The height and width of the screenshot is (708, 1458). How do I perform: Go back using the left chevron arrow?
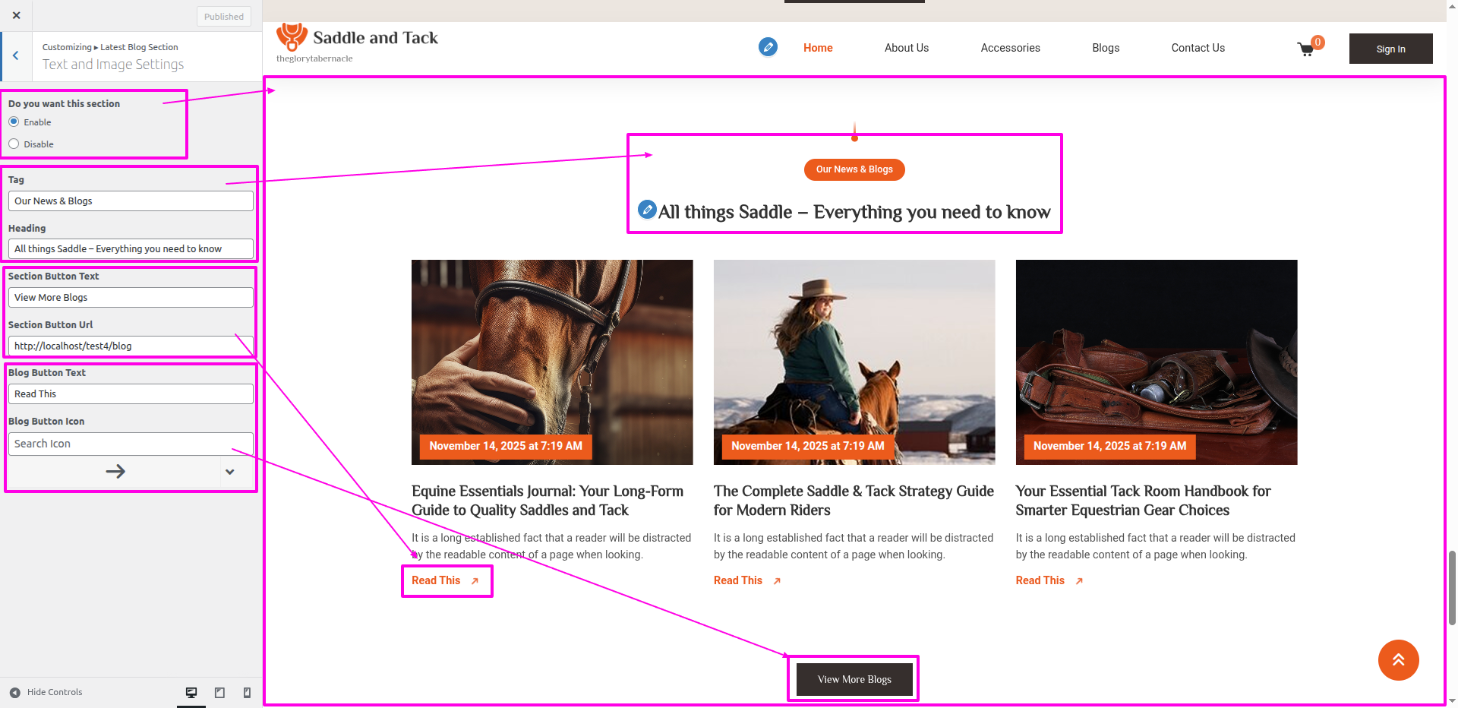16,55
